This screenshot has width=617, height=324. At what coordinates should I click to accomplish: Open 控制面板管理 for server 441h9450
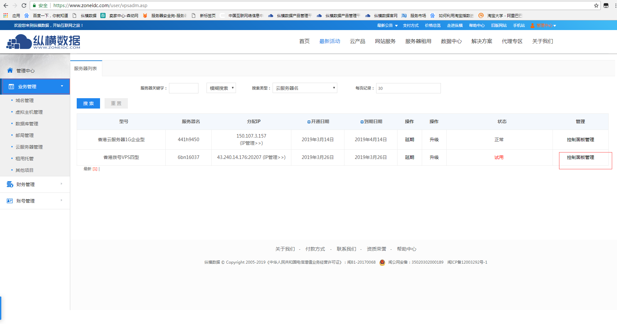[580, 140]
